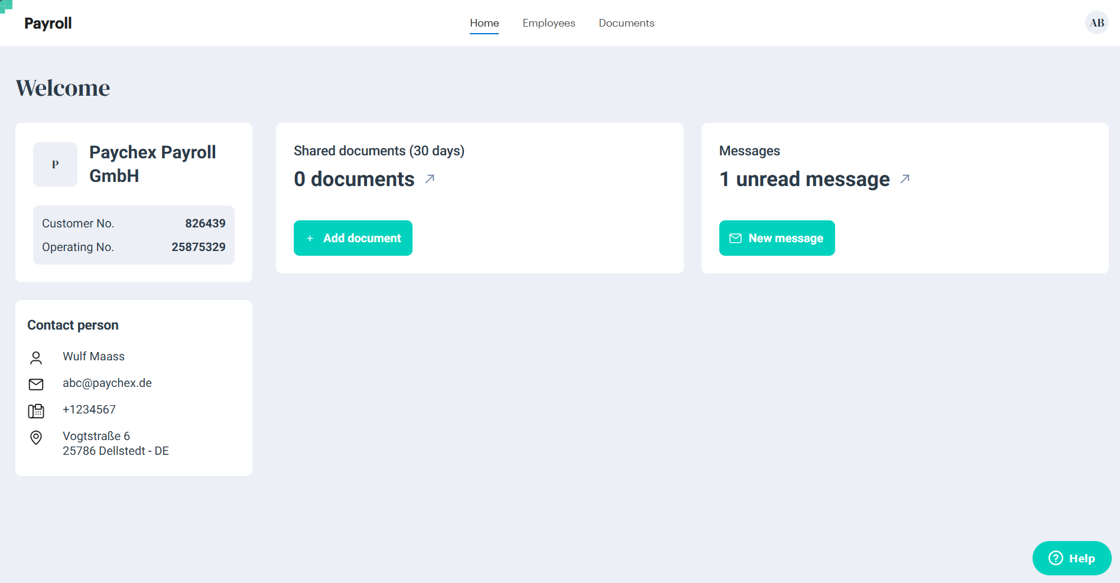1120x583 pixels.
Task: Click the customer number 826439
Action: tap(205, 223)
